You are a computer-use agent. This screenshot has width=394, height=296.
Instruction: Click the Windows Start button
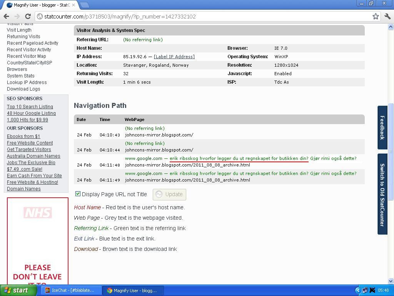18,291
